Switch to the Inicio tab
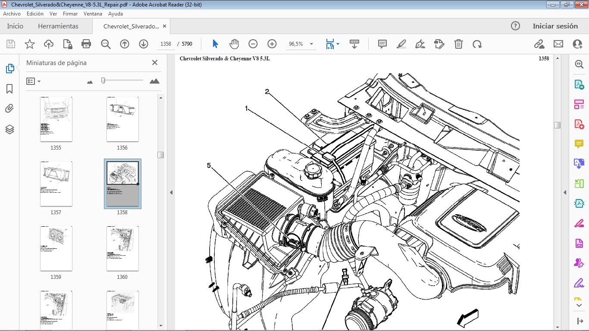This screenshot has width=589, height=331. click(x=15, y=26)
